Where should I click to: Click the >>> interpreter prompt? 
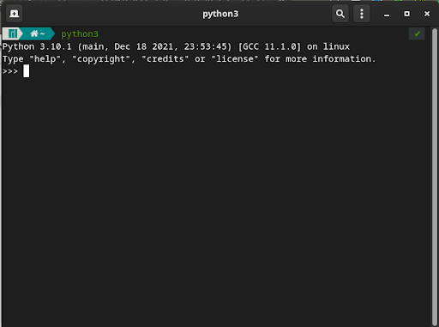coord(10,71)
